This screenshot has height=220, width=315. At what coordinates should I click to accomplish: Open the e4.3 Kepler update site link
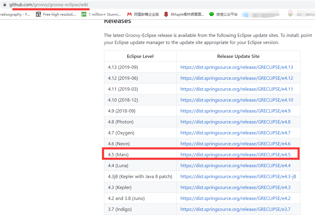click(236, 187)
